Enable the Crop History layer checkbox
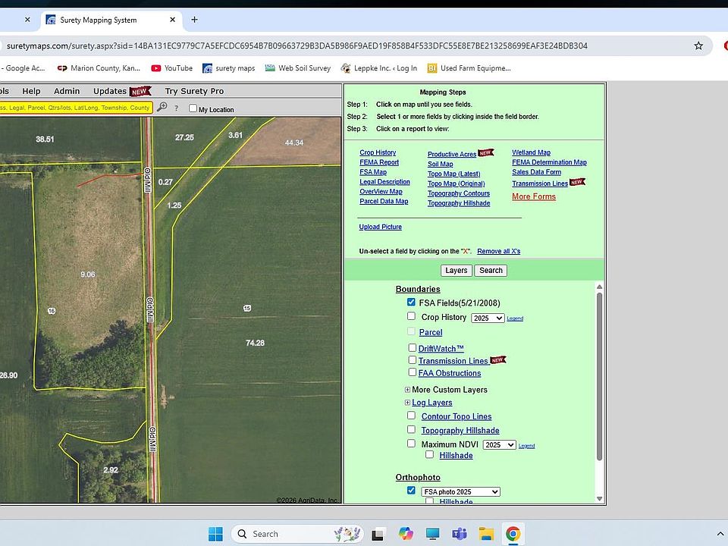This screenshot has height=546, width=728. click(411, 316)
